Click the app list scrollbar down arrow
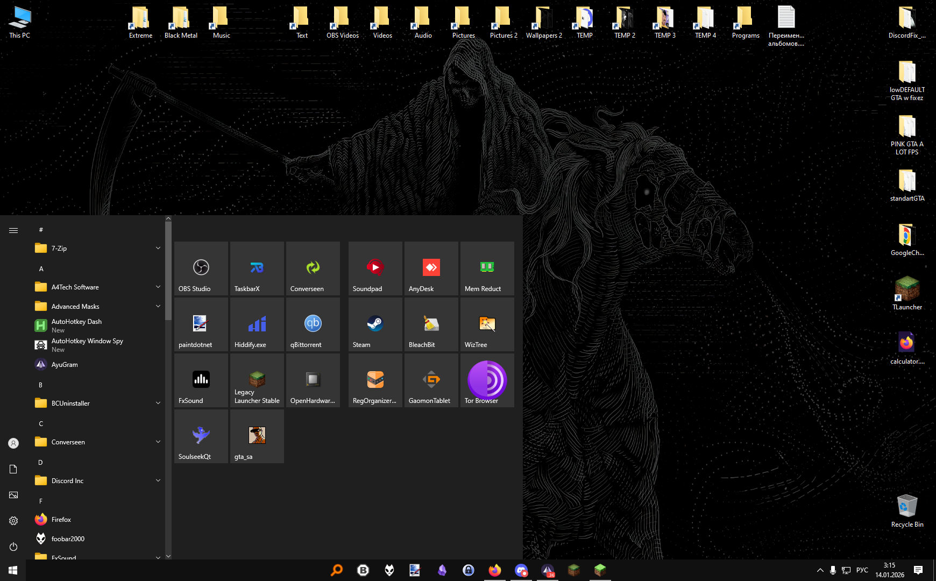 tap(168, 556)
